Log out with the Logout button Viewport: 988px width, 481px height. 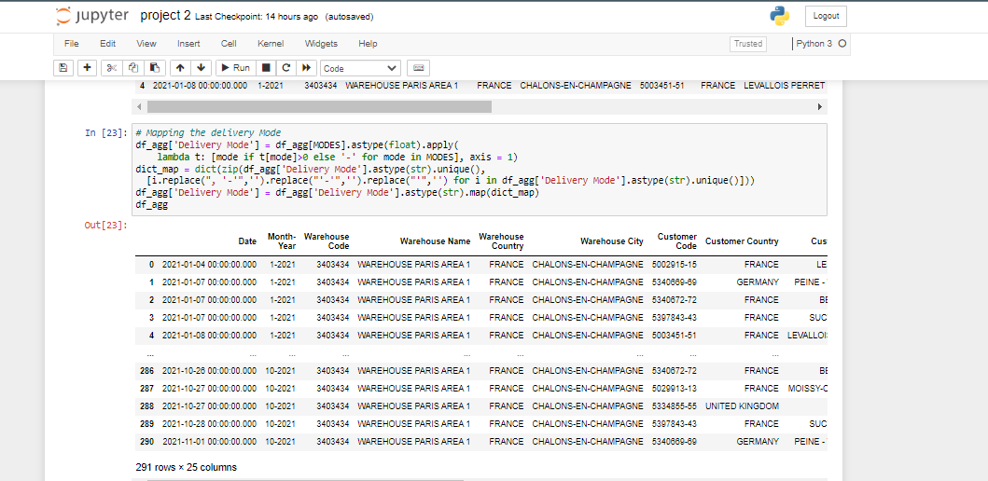826,17
